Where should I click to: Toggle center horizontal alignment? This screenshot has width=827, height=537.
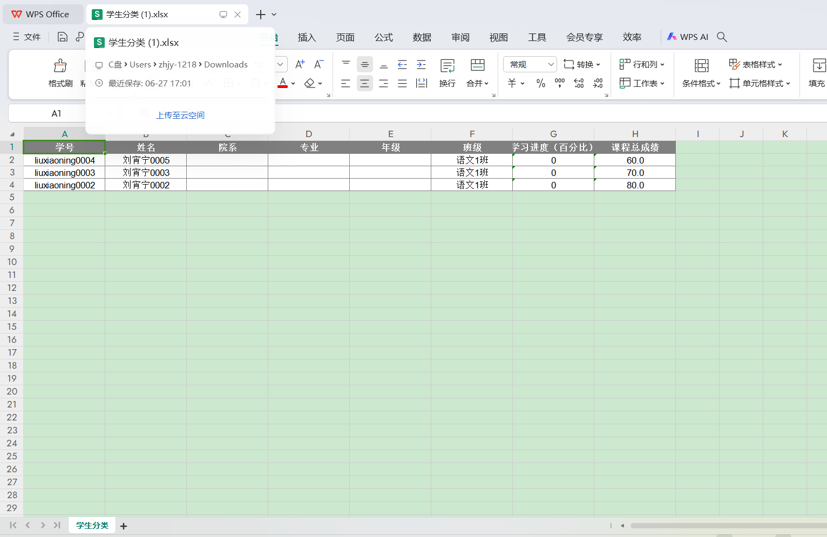pos(365,83)
